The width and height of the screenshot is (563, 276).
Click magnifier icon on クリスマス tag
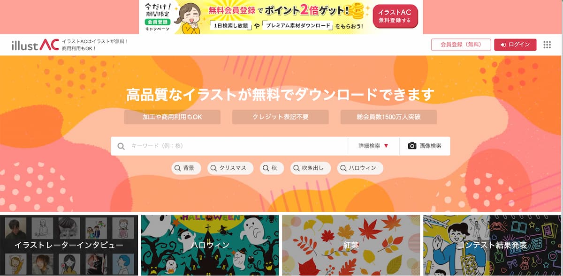(x=214, y=168)
